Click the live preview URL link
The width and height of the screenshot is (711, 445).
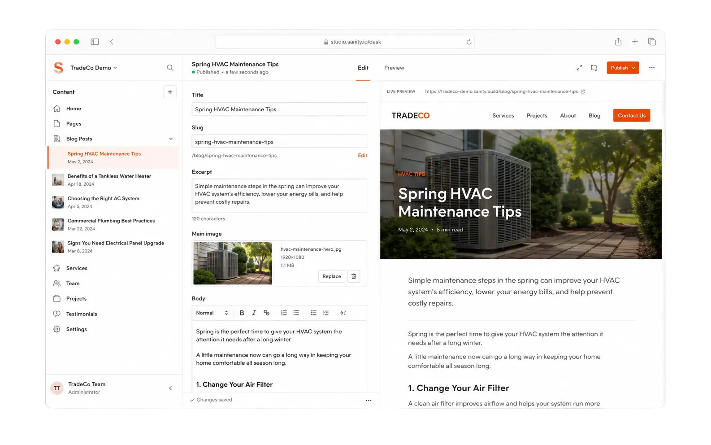[501, 92]
